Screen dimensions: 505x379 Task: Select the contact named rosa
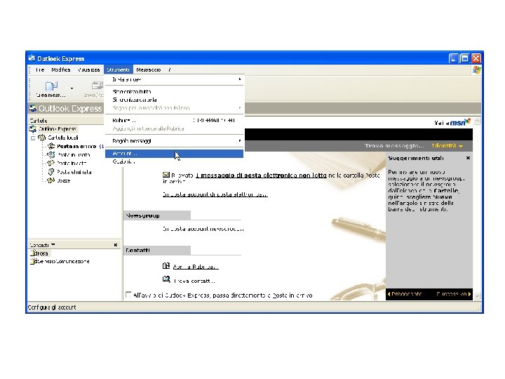41,253
